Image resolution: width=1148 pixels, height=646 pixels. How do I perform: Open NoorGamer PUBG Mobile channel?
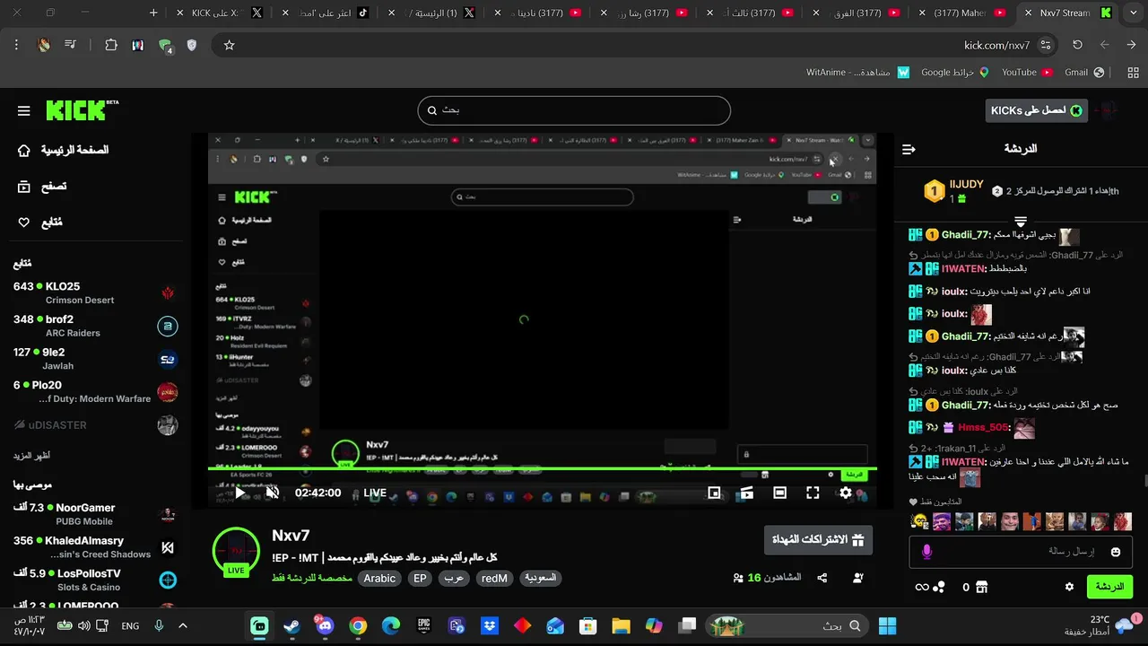[x=95, y=514]
